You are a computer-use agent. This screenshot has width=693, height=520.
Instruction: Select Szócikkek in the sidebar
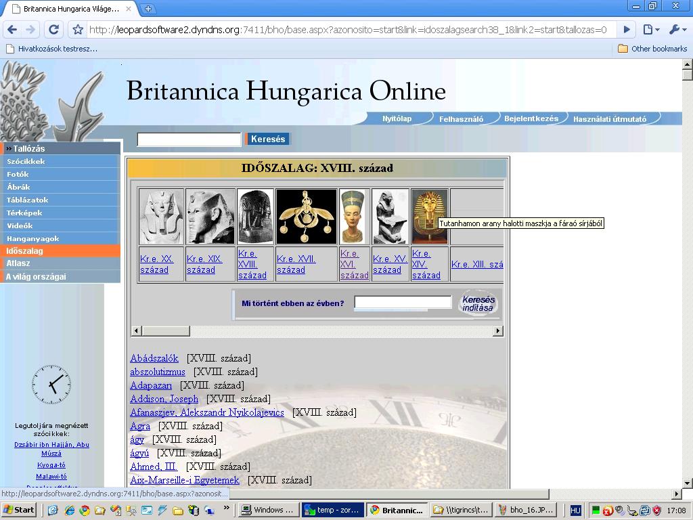click(60, 161)
